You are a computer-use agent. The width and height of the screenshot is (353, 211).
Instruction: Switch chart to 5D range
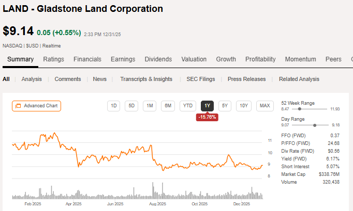pyautogui.click(x=131, y=106)
